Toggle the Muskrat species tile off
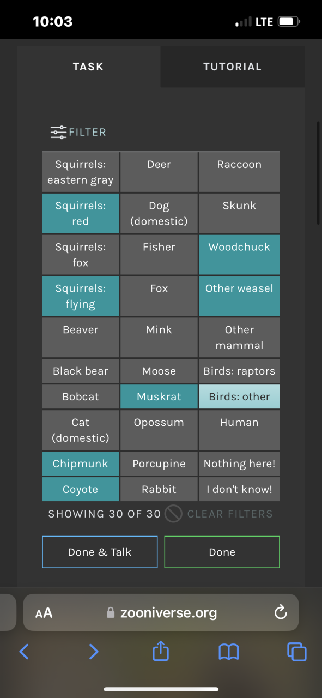Viewport: 322px width, 698px height. [x=159, y=396]
